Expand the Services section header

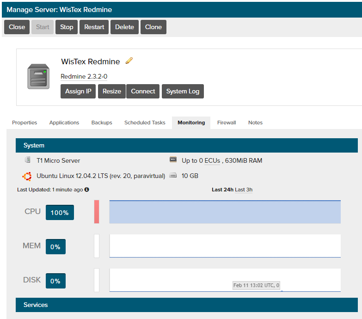tap(186, 305)
